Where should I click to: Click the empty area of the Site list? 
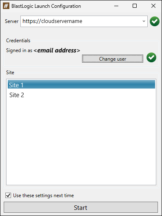click(81, 142)
